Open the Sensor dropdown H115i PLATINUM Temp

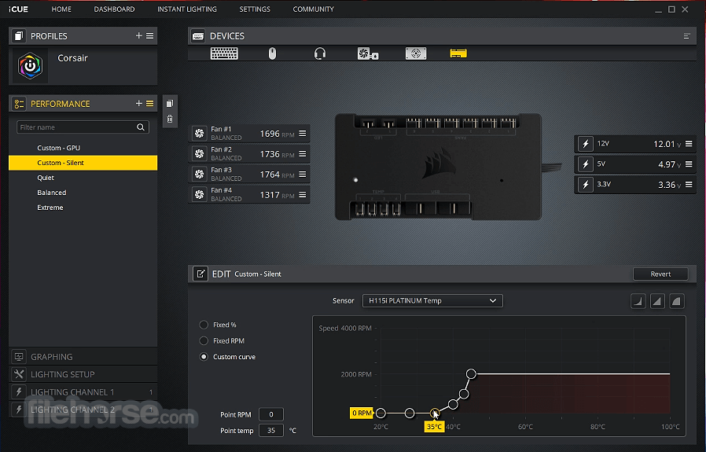click(x=432, y=301)
